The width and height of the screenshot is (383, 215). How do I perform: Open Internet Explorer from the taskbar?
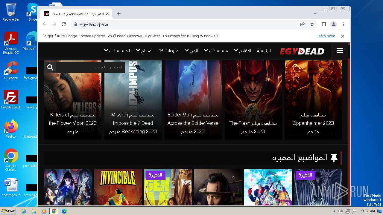(24, 211)
